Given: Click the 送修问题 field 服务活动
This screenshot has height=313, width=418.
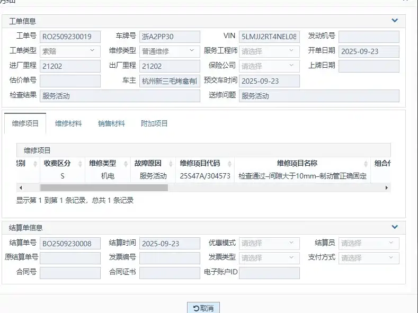Looking at the screenshot, I should 319,96.
